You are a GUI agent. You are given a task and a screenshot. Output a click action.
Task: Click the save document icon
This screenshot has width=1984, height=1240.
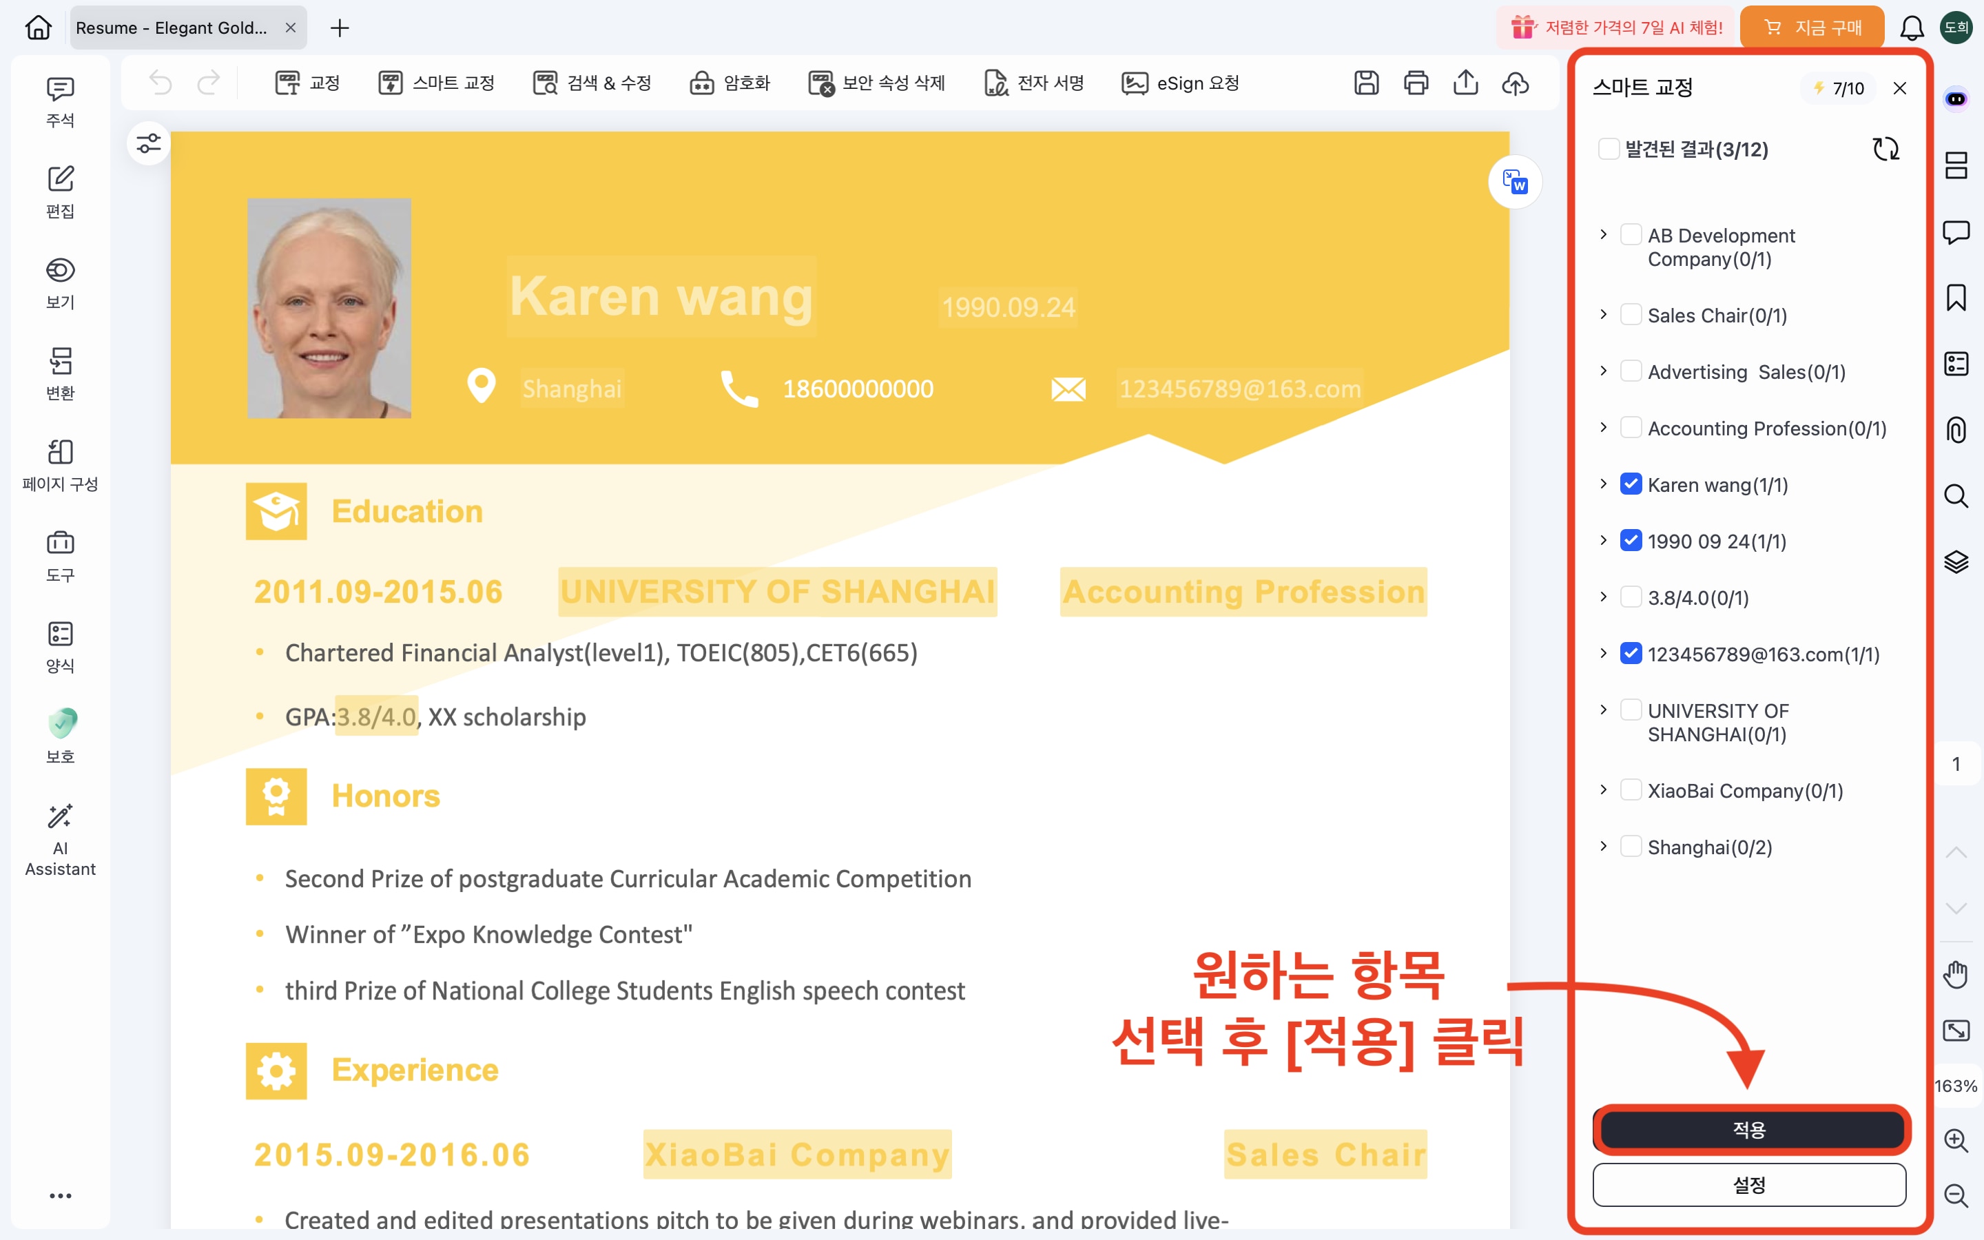click(x=1366, y=83)
